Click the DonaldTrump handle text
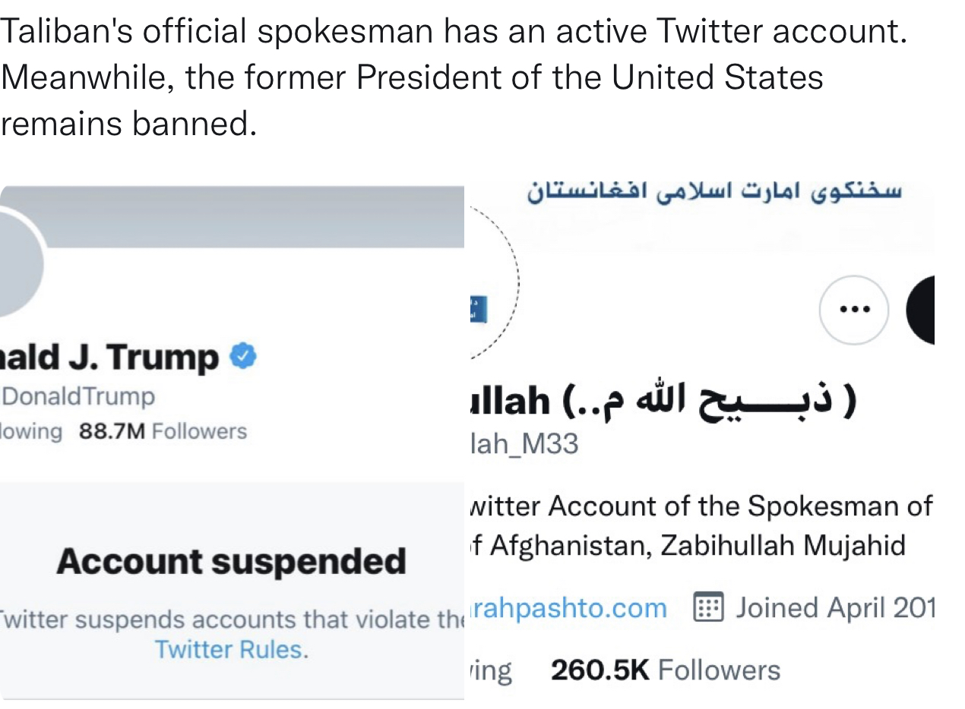965x709 pixels. [x=78, y=396]
